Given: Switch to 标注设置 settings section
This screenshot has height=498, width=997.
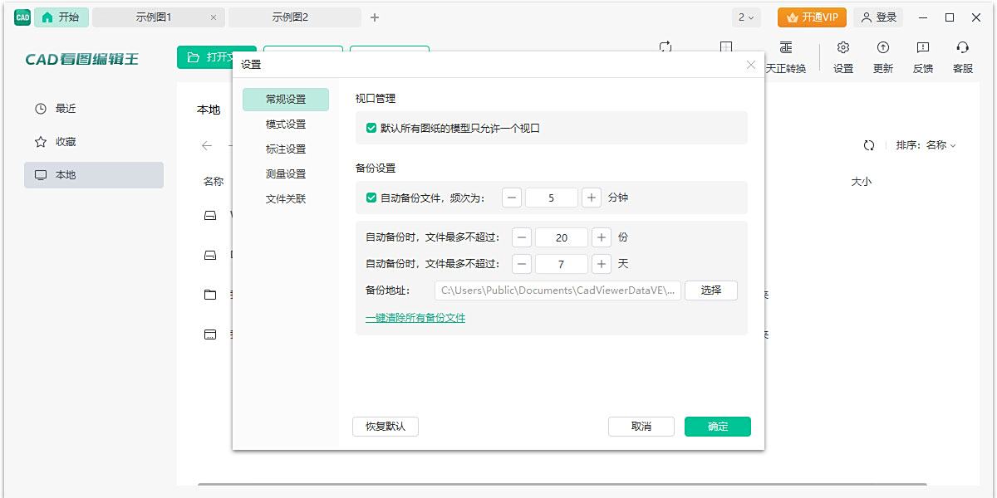Looking at the screenshot, I should click(x=286, y=149).
